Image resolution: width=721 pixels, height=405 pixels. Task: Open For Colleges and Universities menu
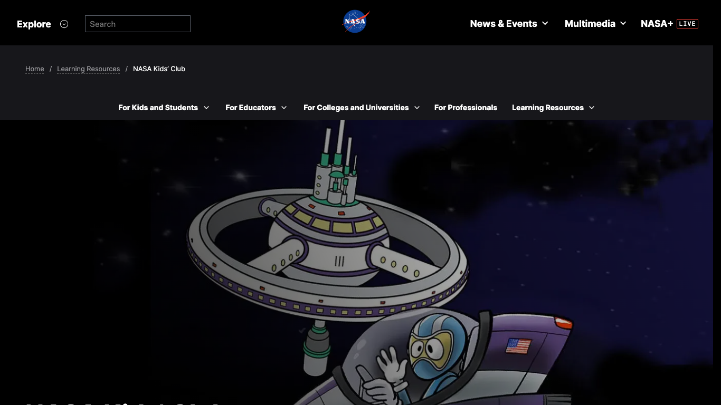click(356, 108)
